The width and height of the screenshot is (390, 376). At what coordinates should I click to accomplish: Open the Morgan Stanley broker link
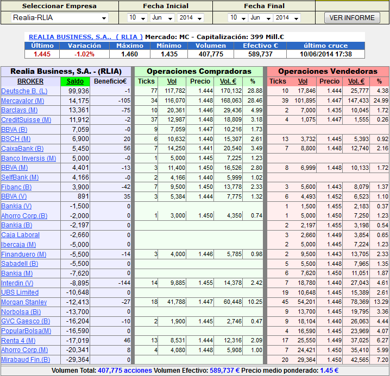coord(23,302)
